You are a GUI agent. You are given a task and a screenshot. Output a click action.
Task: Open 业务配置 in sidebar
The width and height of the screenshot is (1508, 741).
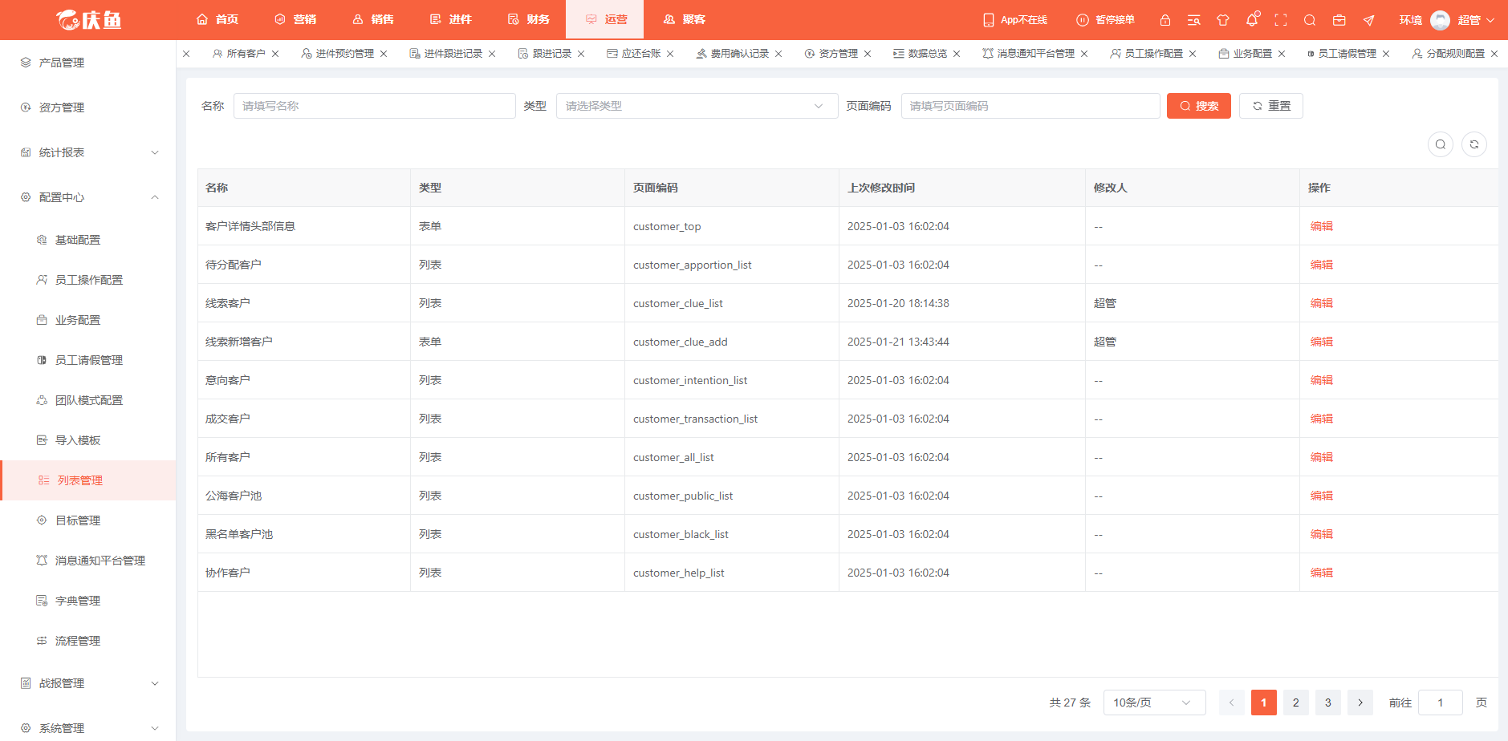coord(88,320)
